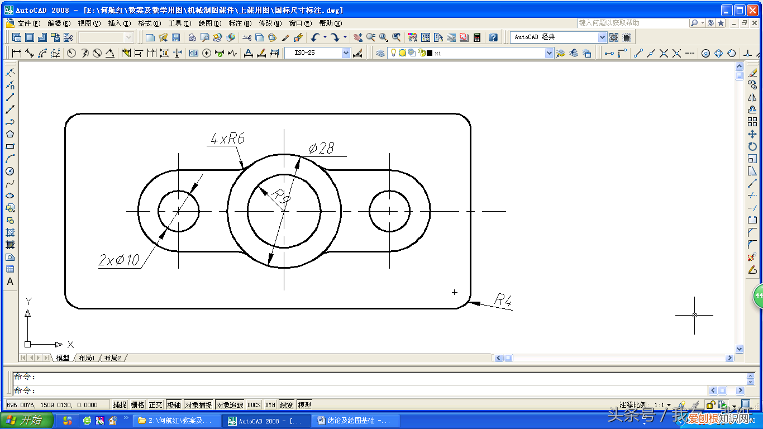Toggle 正交 ortho mode
The image size is (763, 429).
coord(155,405)
